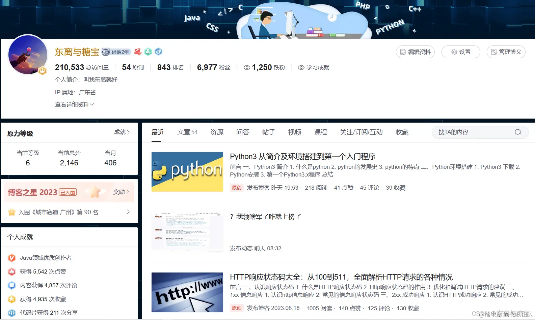Click the blue medal badge icon
This screenshot has height=320, width=535.
[159, 52]
